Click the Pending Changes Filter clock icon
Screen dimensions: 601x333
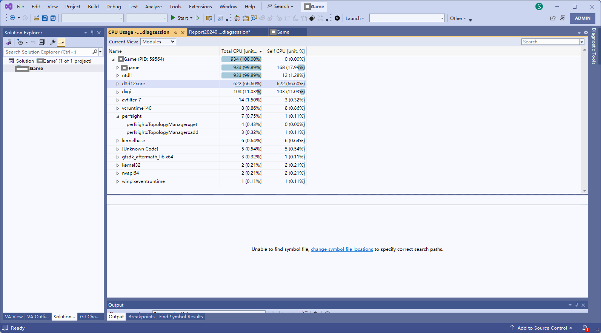(x=20, y=42)
